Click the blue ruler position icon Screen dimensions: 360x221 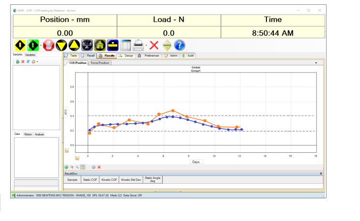click(113, 45)
